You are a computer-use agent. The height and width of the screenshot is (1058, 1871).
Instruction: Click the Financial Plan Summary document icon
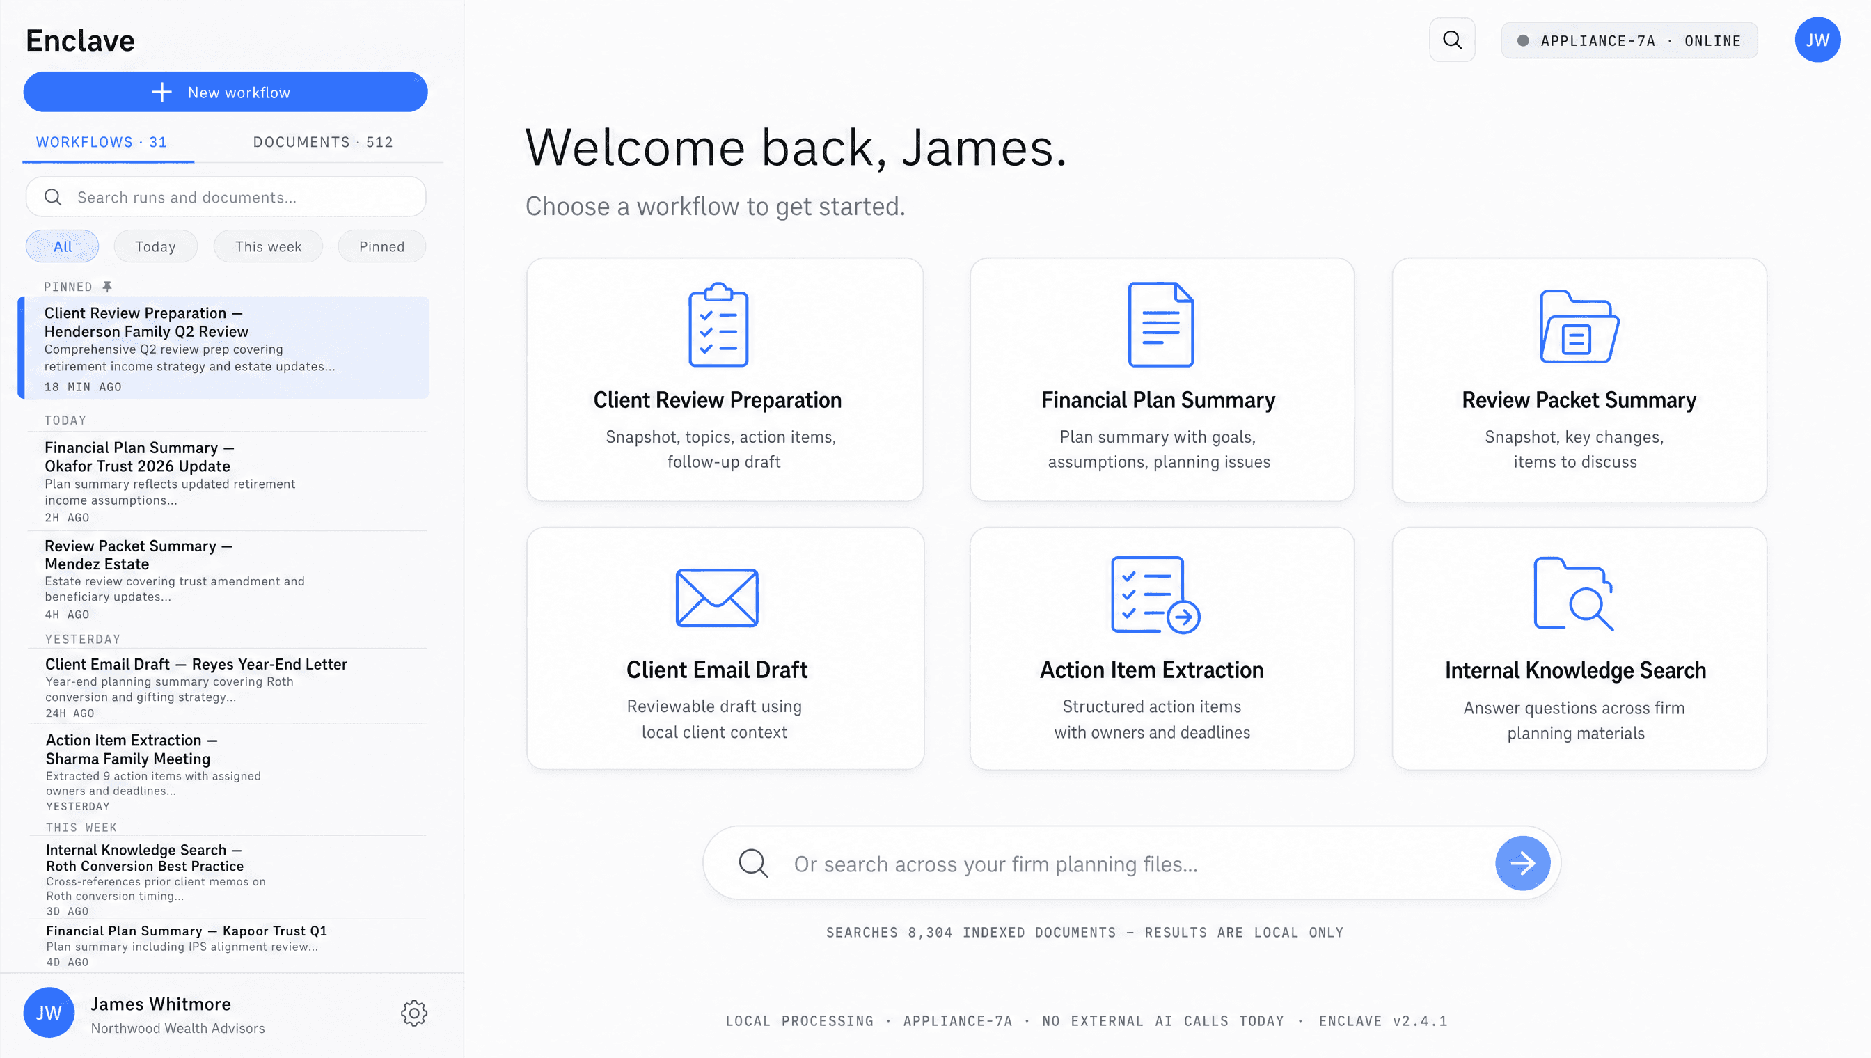[1160, 324]
